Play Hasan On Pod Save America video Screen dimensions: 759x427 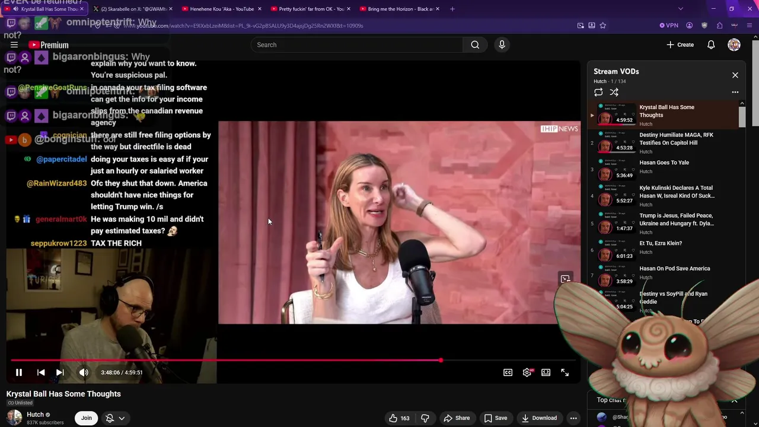tap(664, 276)
